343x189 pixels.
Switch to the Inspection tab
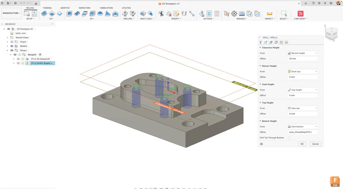click(x=84, y=8)
